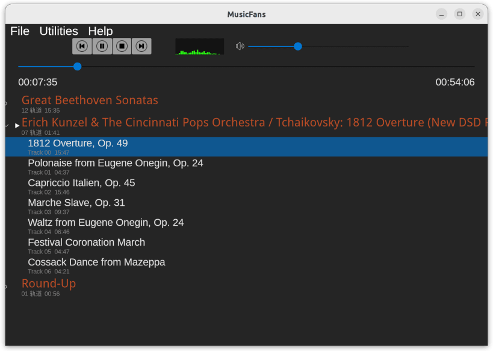
Task: Select track Waltz from Eugene Onegin
Action: coord(247,226)
